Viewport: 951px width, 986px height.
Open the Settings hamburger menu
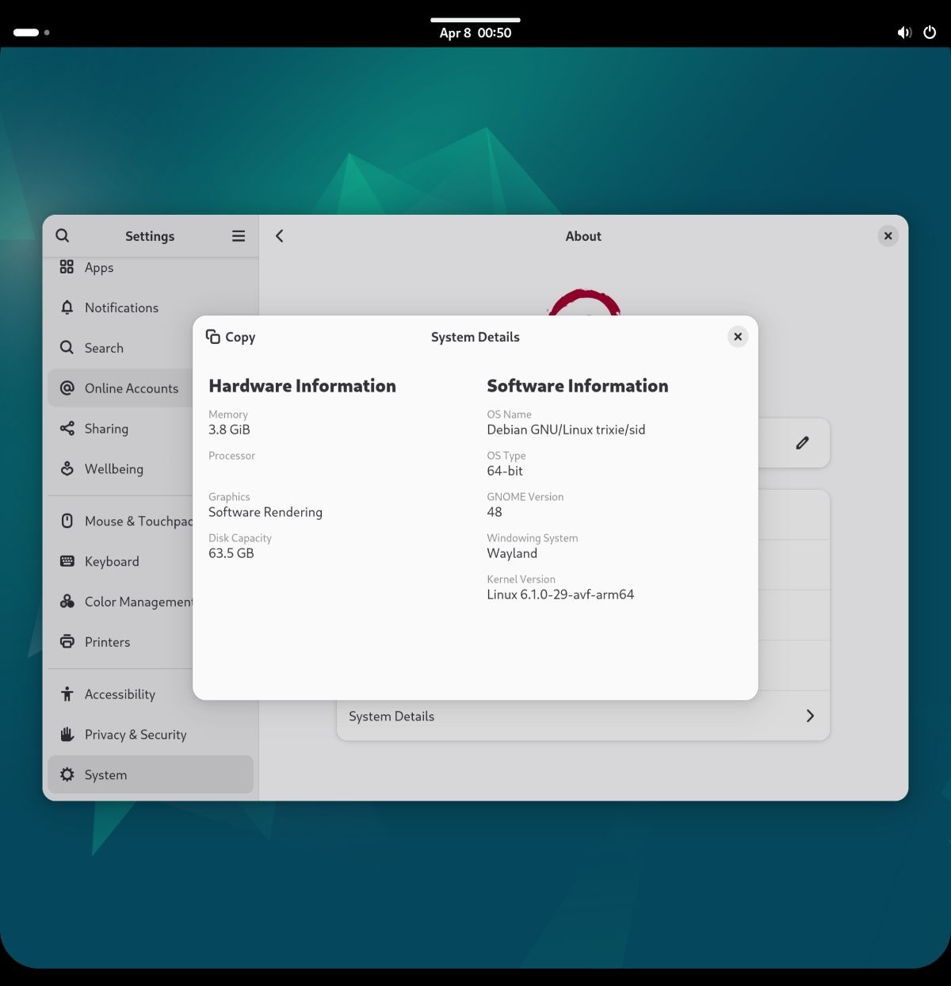click(x=238, y=236)
